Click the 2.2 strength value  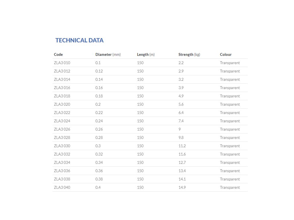coord(181,63)
